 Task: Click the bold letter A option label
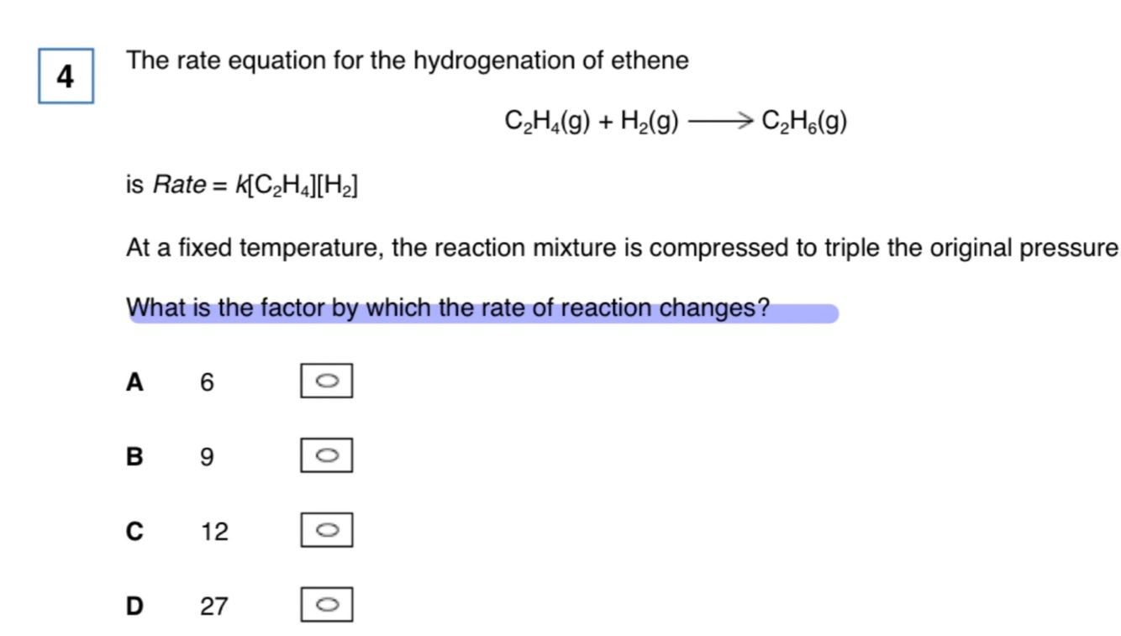(x=134, y=382)
